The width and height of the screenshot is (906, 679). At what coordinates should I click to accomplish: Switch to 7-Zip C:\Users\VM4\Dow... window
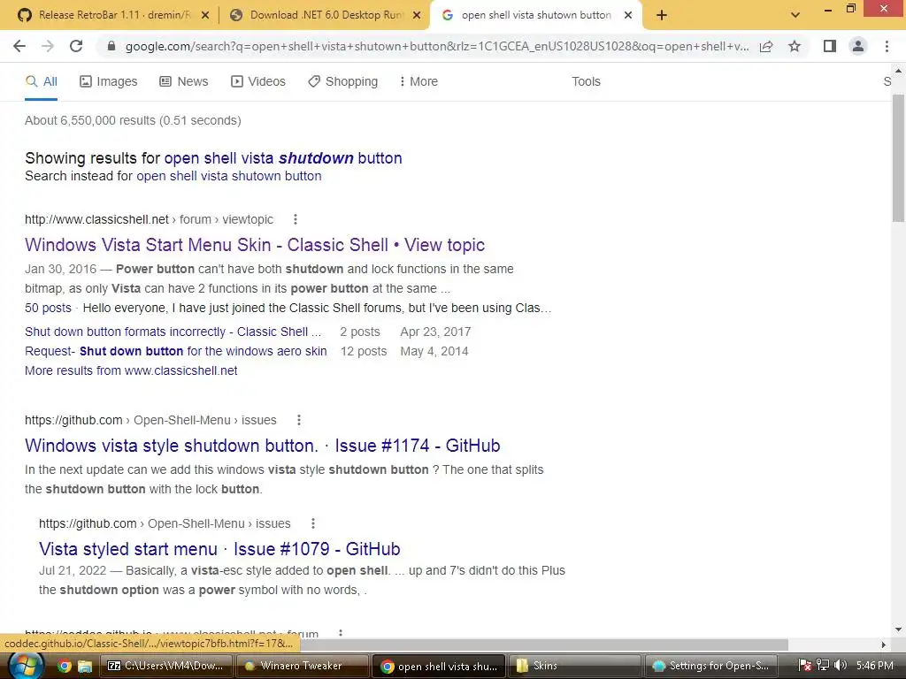point(166,666)
